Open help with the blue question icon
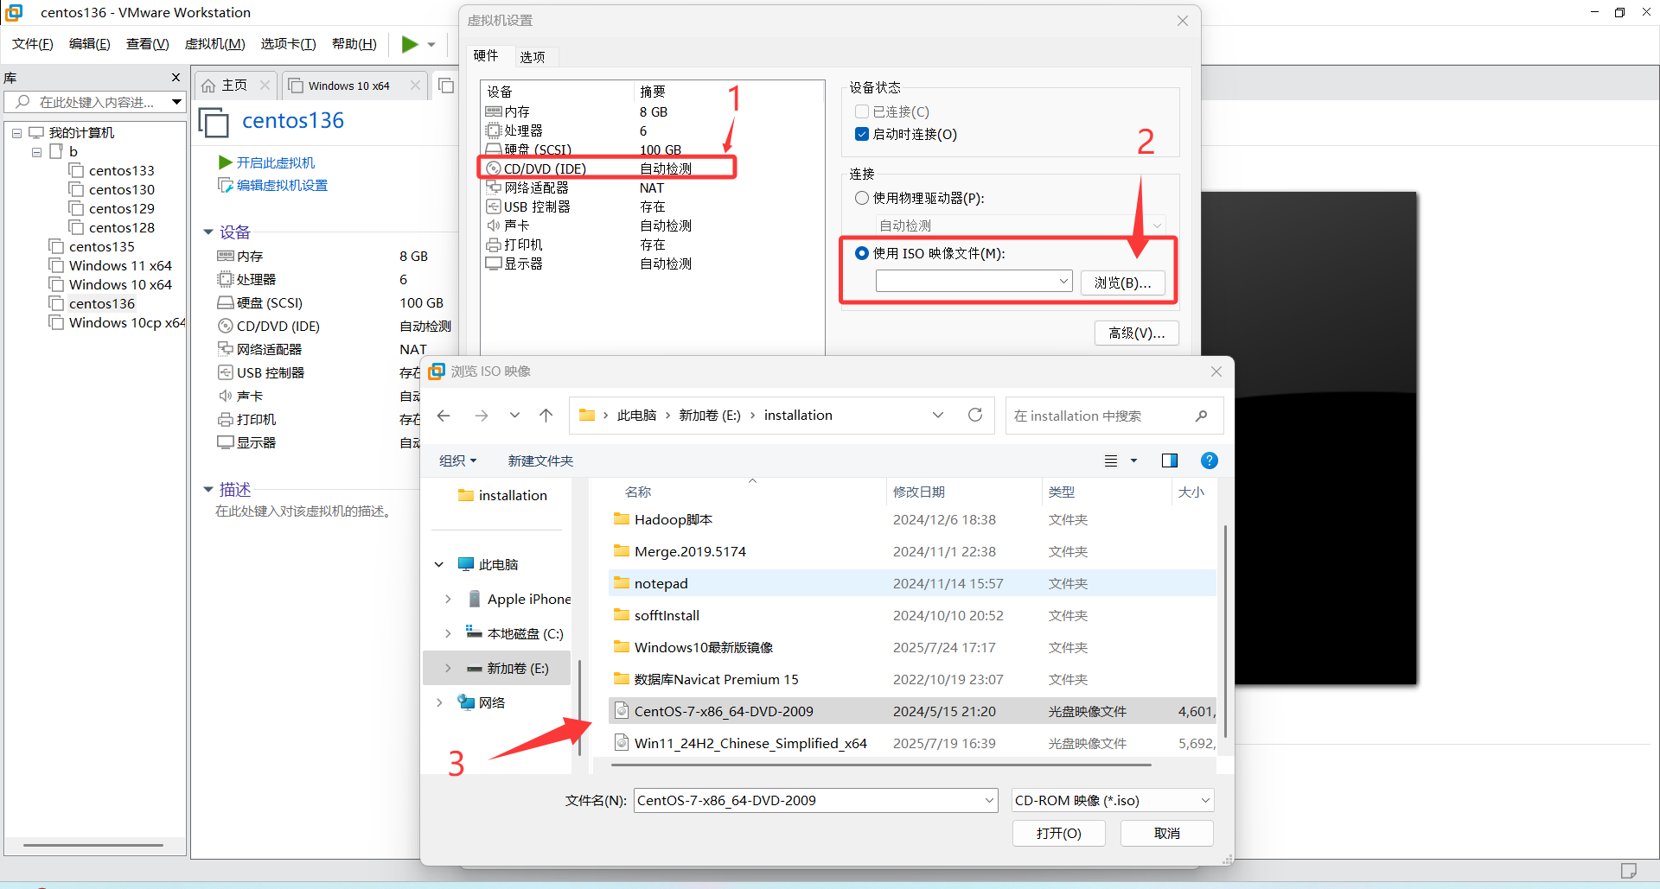 tap(1210, 460)
